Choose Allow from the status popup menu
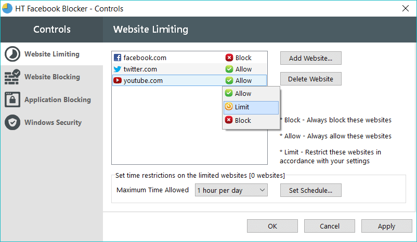This screenshot has height=242, width=417. tap(251, 93)
